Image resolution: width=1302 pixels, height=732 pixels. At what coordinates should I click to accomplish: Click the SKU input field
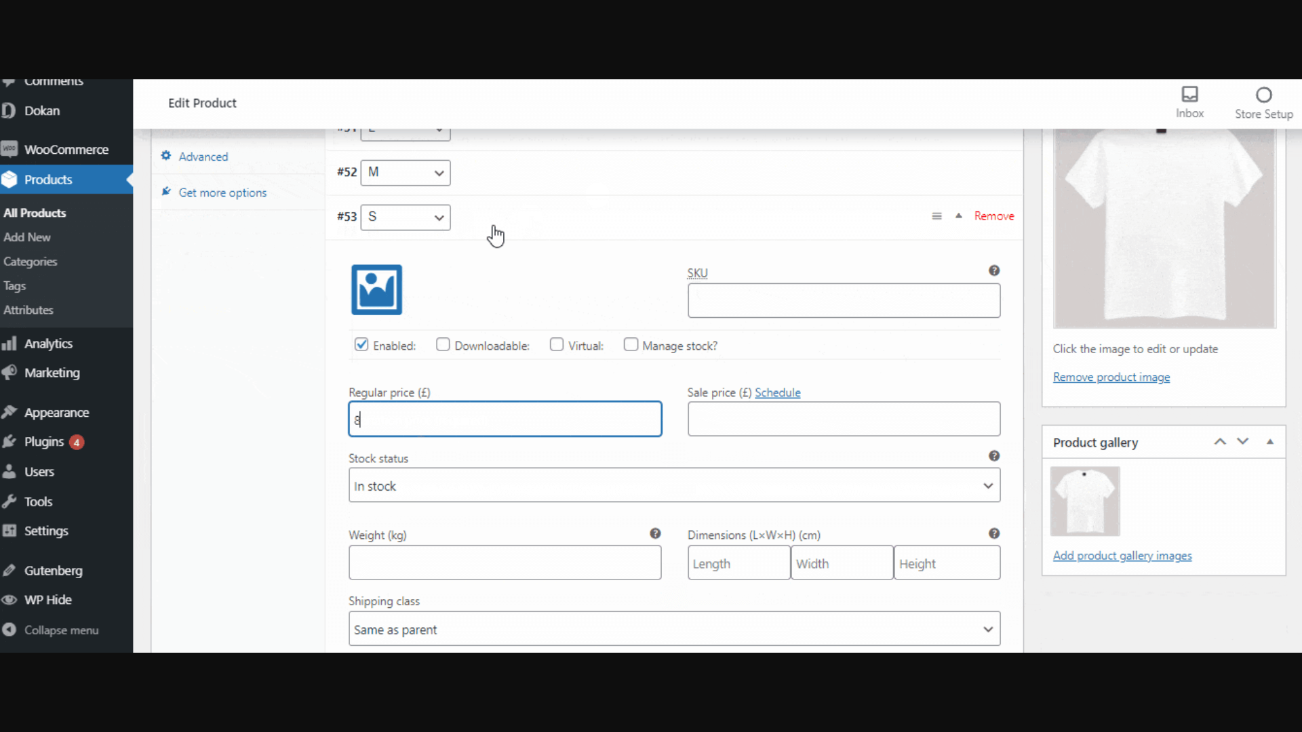coord(844,300)
